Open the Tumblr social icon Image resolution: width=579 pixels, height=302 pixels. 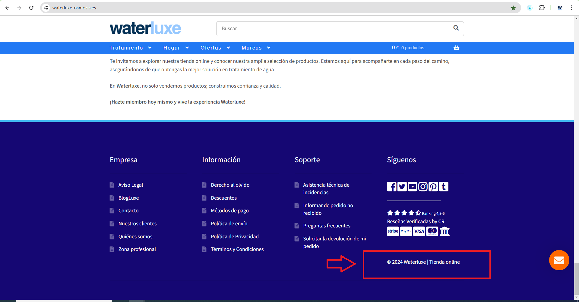coord(444,187)
